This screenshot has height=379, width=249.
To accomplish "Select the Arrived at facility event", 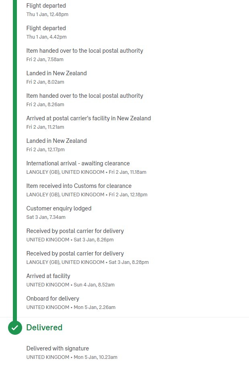I will 48,276.
